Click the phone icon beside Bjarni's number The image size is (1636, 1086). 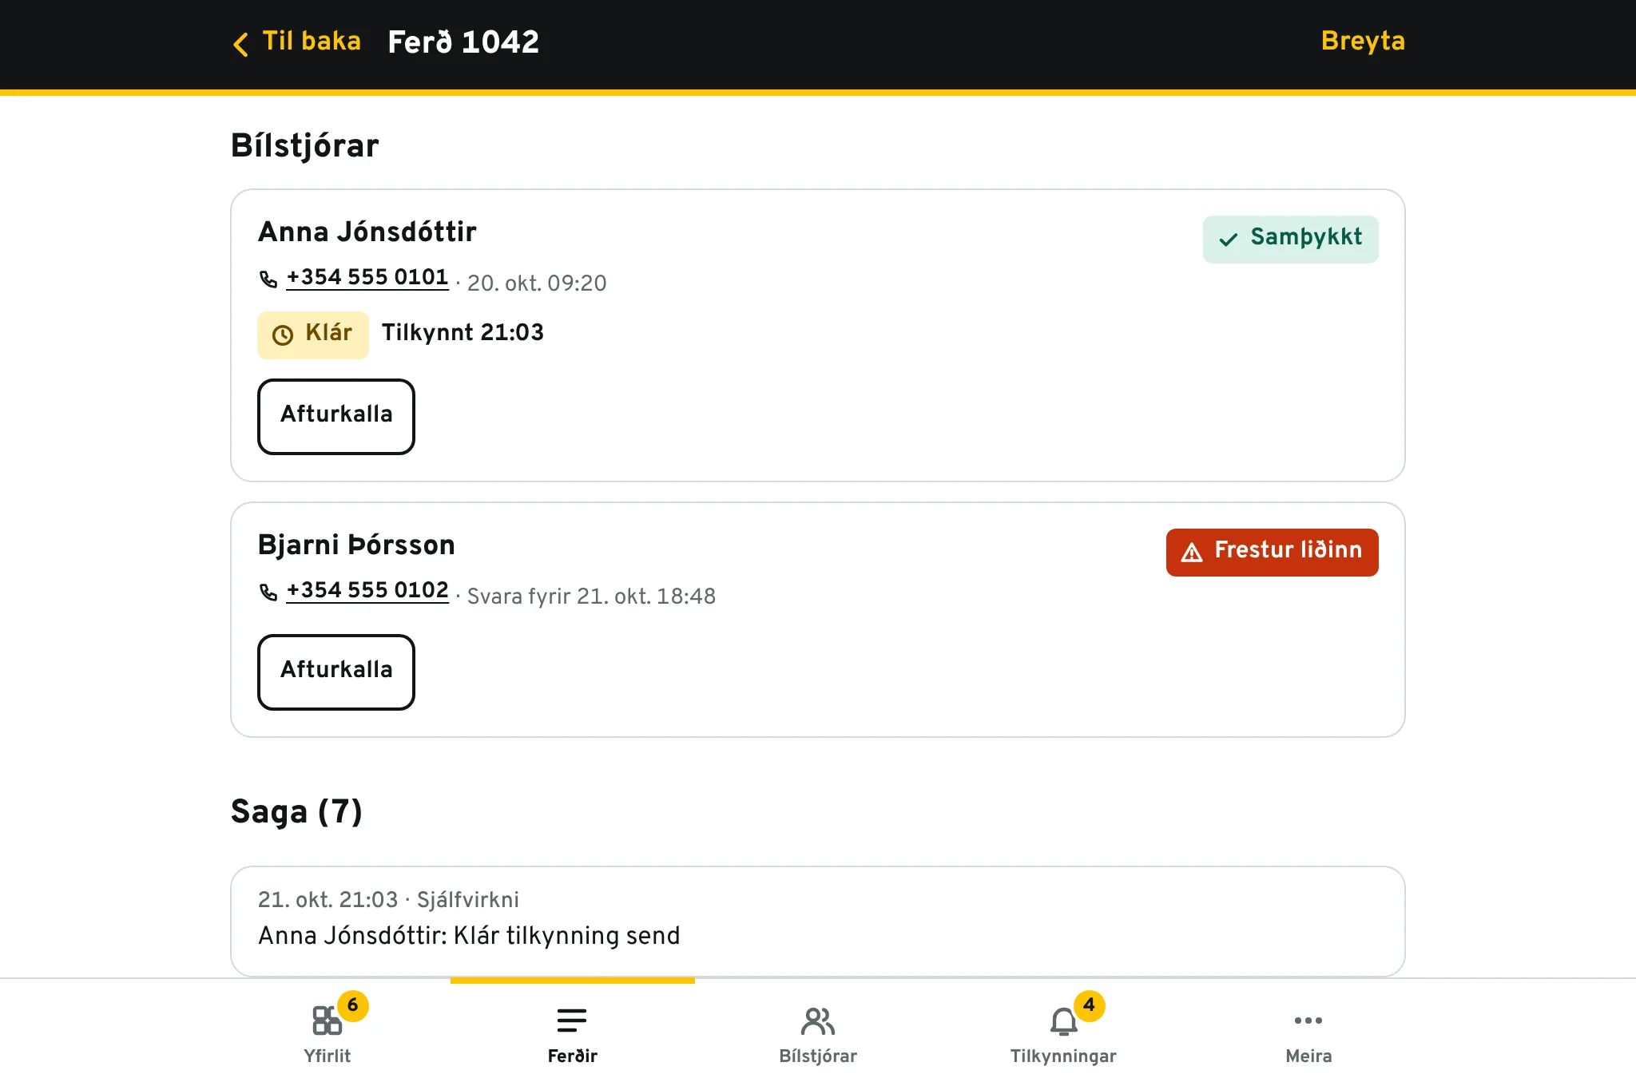pyautogui.click(x=268, y=592)
